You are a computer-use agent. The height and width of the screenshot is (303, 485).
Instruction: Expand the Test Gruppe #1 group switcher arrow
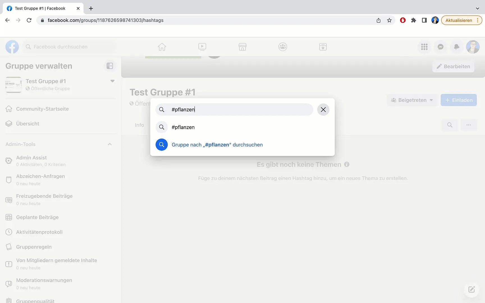[113, 81]
